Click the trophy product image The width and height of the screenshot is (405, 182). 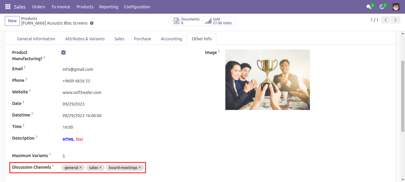click(x=267, y=80)
